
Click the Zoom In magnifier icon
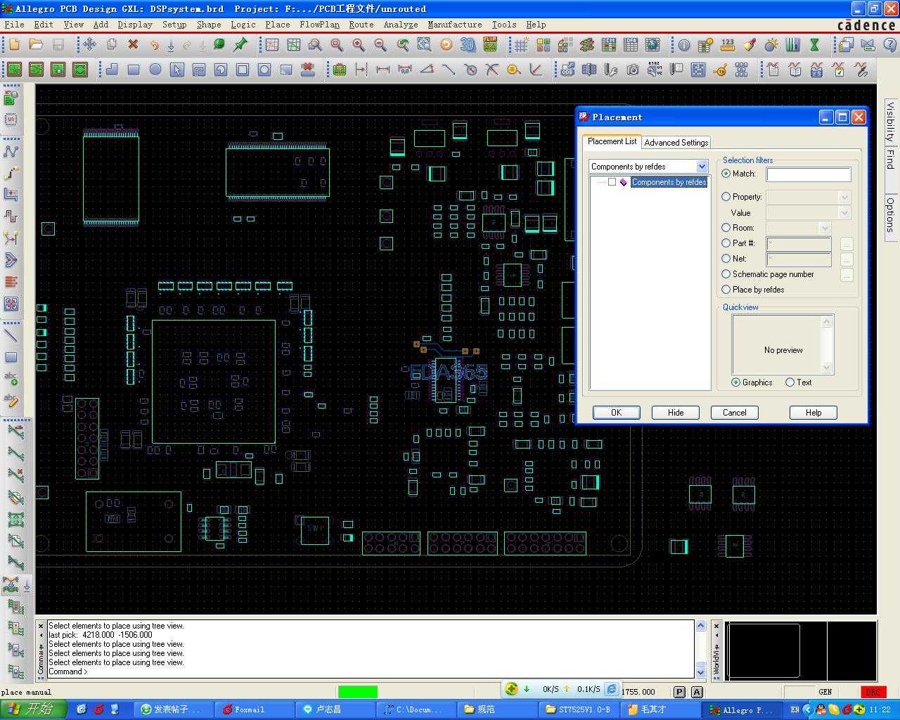coord(359,45)
